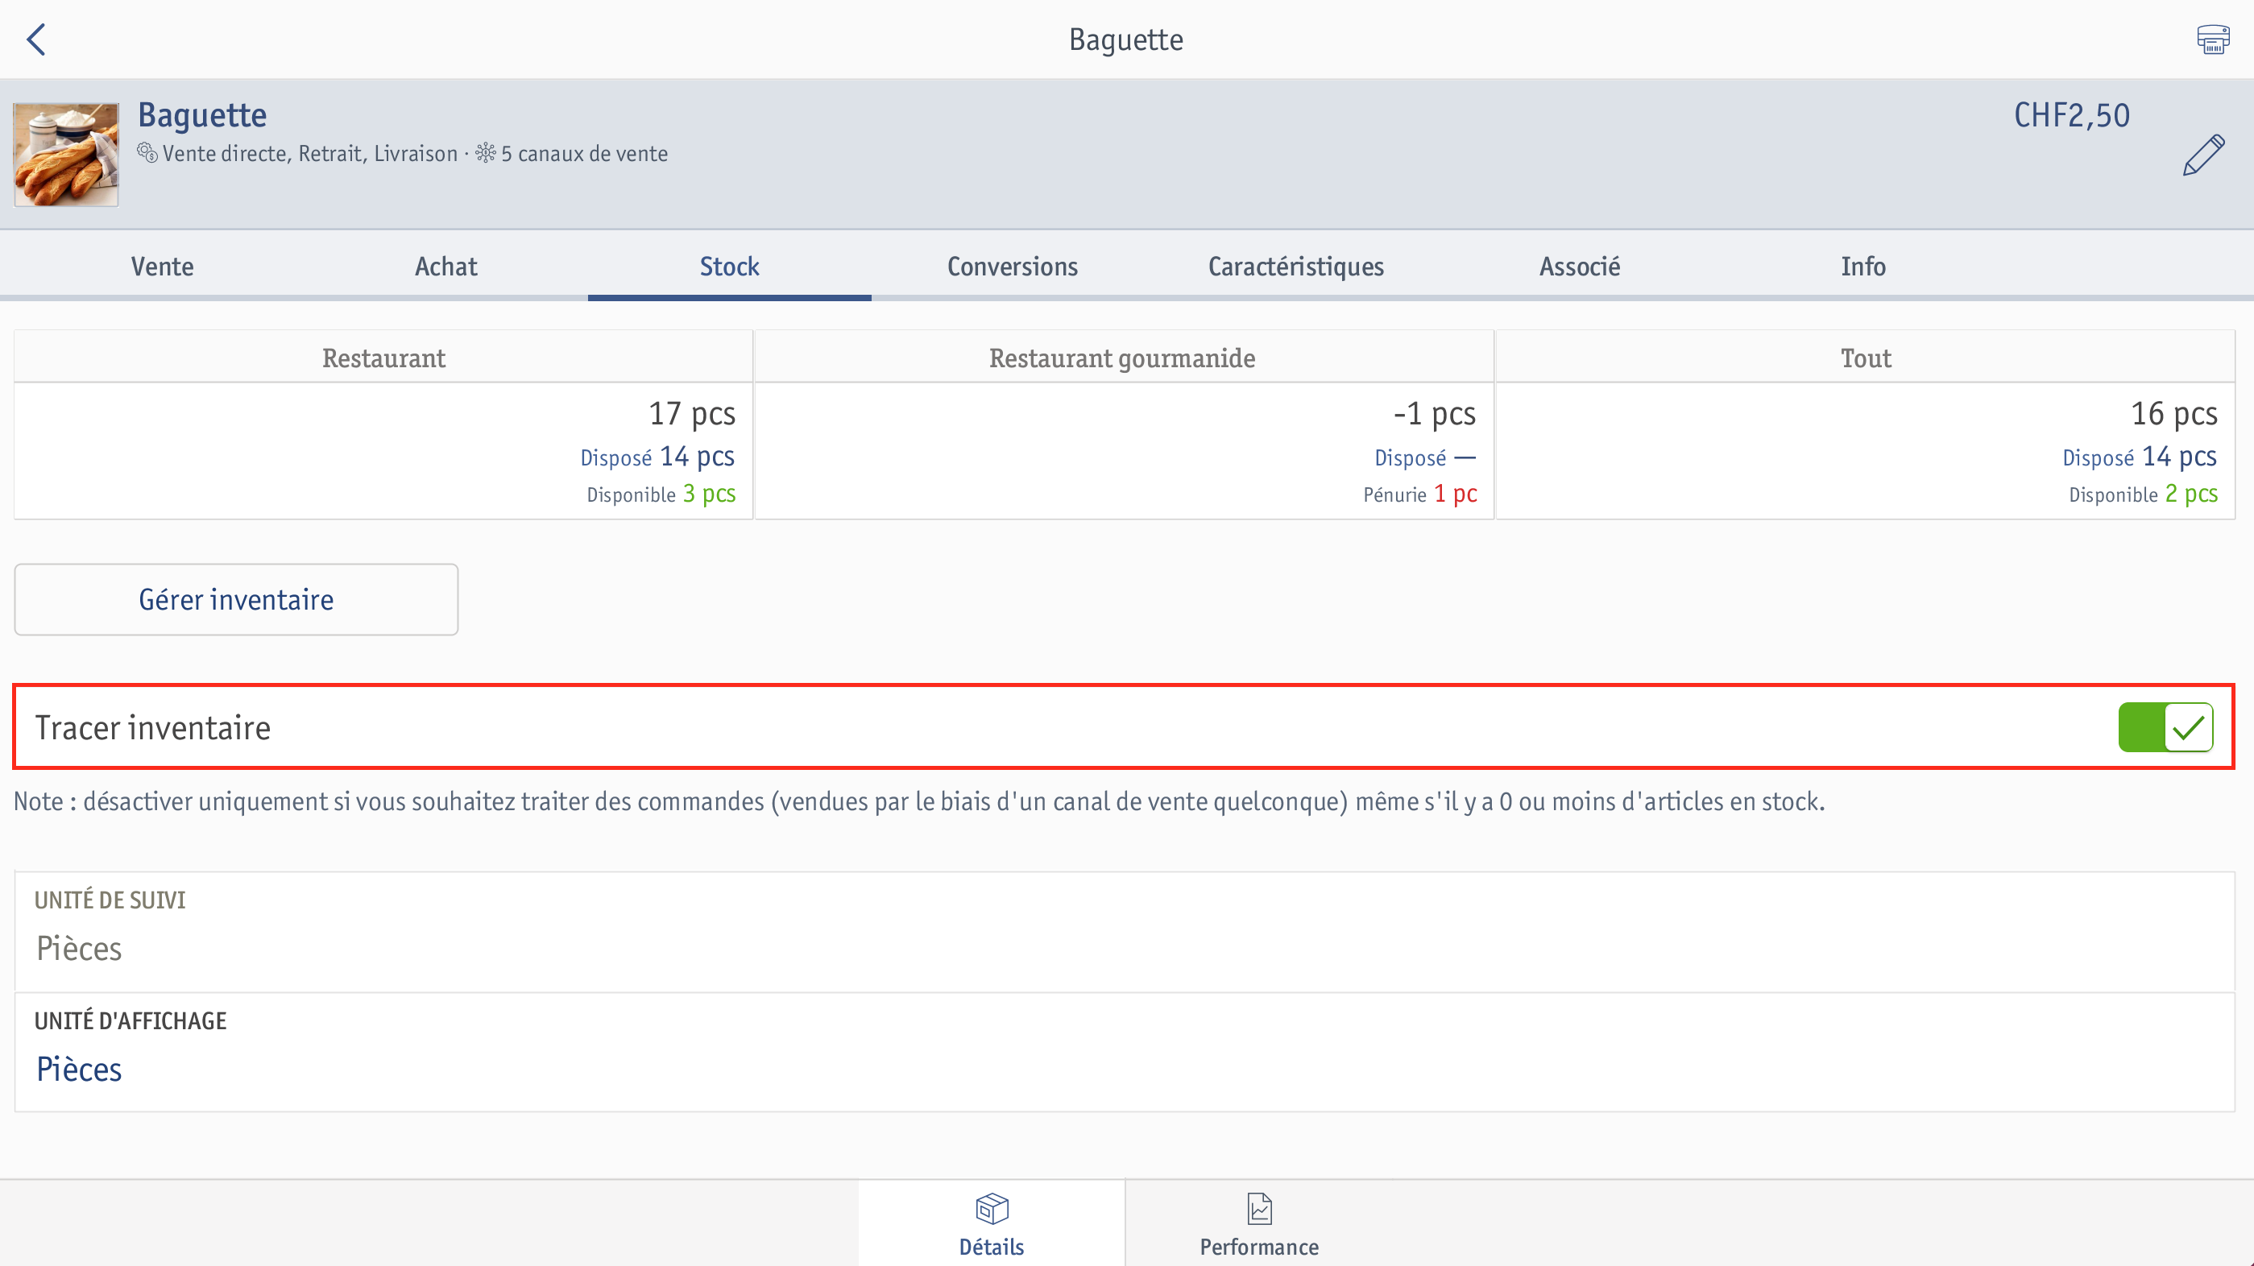Click the 16 pcs total quantity
Viewport: 2254px width, 1266px height.
point(2173,413)
